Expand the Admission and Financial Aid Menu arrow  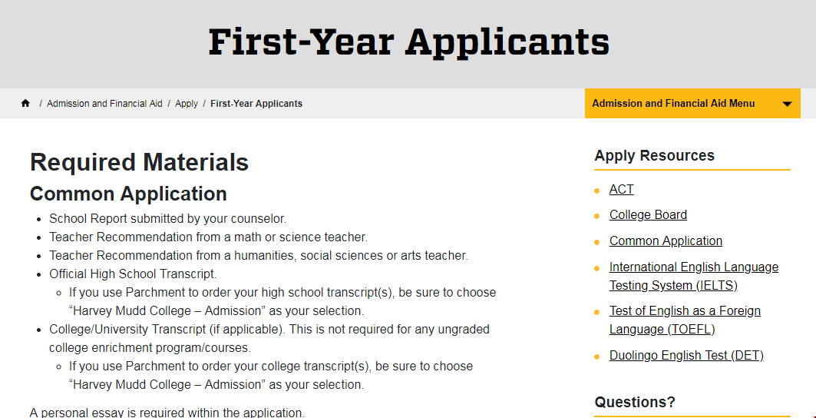coord(787,104)
